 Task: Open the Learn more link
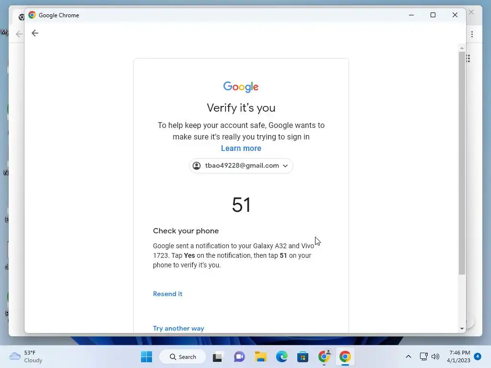(x=241, y=149)
